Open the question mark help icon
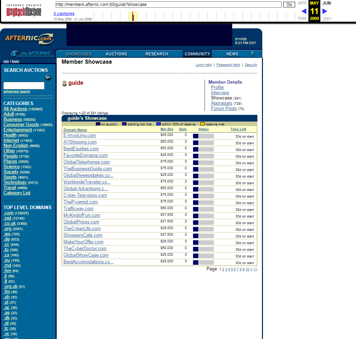 tap(252, 54)
